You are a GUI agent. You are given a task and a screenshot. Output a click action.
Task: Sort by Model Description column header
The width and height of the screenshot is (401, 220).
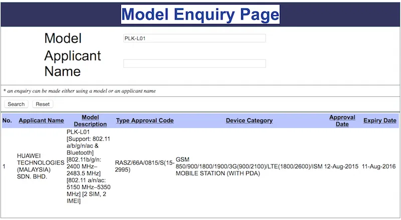(90, 121)
